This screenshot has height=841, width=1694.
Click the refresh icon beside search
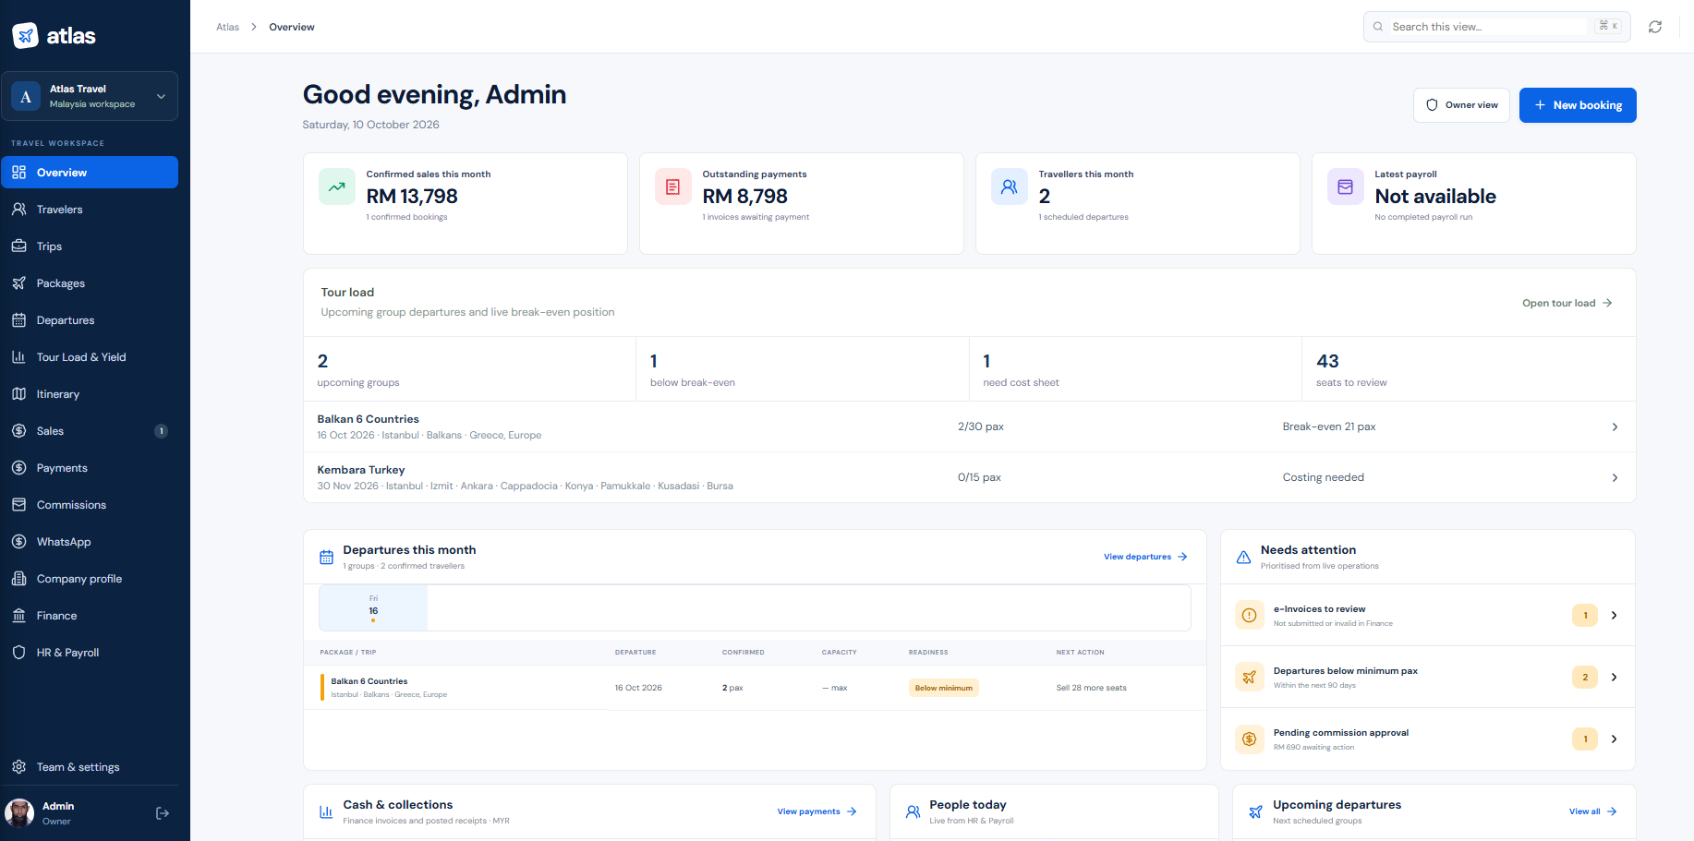(x=1655, y=27)
